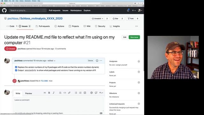204x115 pixels.
Task: Open the repository tabs overflow menu
Action: tap(136, 26)
